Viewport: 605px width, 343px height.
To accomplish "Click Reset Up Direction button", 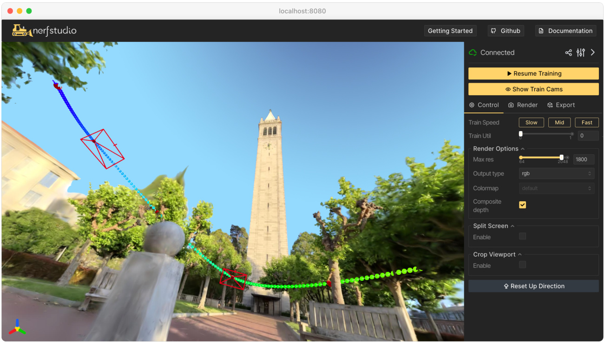I will coord(533,286).
